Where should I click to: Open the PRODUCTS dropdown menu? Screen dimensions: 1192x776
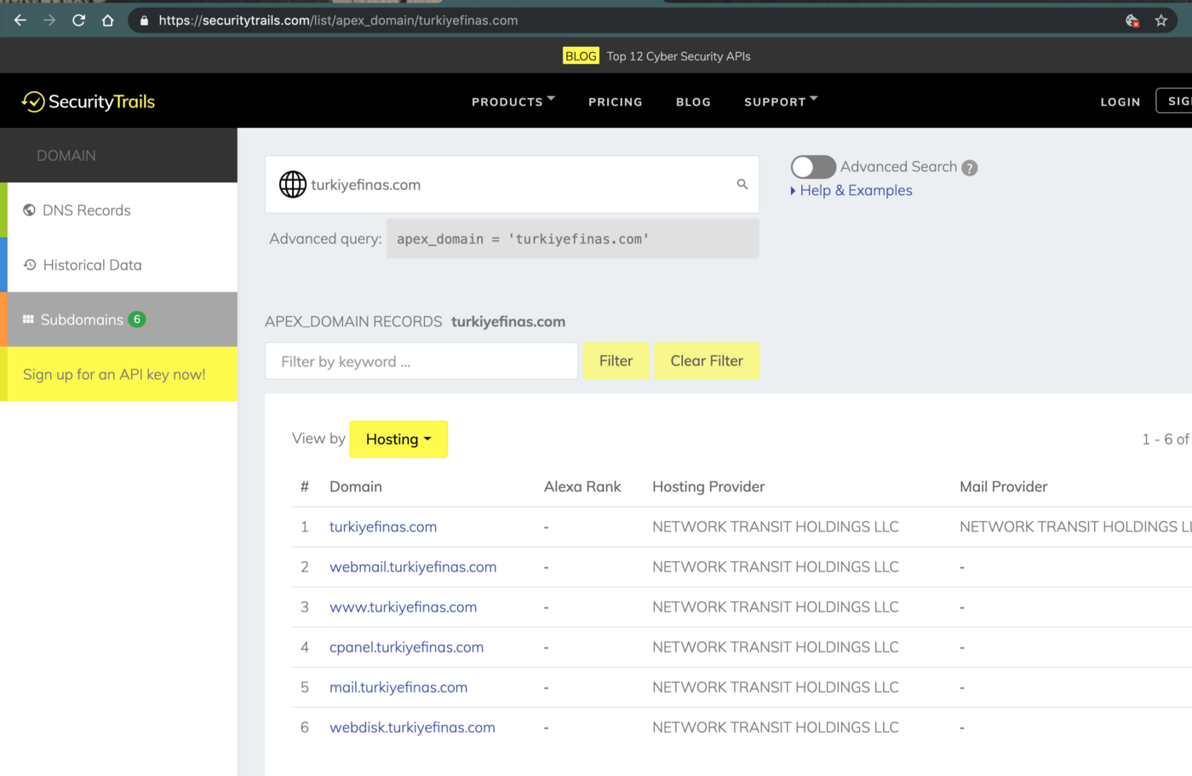click(x=513, y=101)
